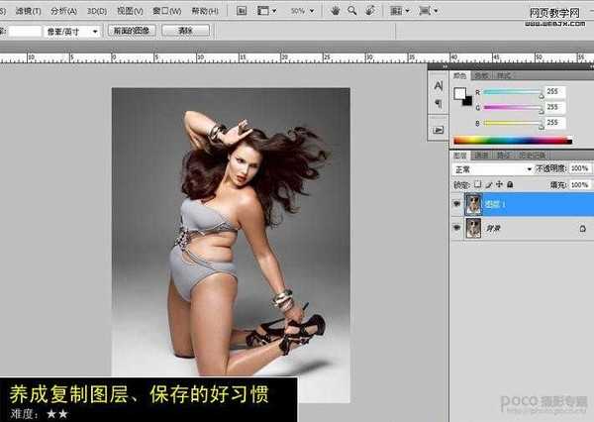Click the R red channel slider
The height and width of the screenshot is (422, 594).
pos(510,92)
